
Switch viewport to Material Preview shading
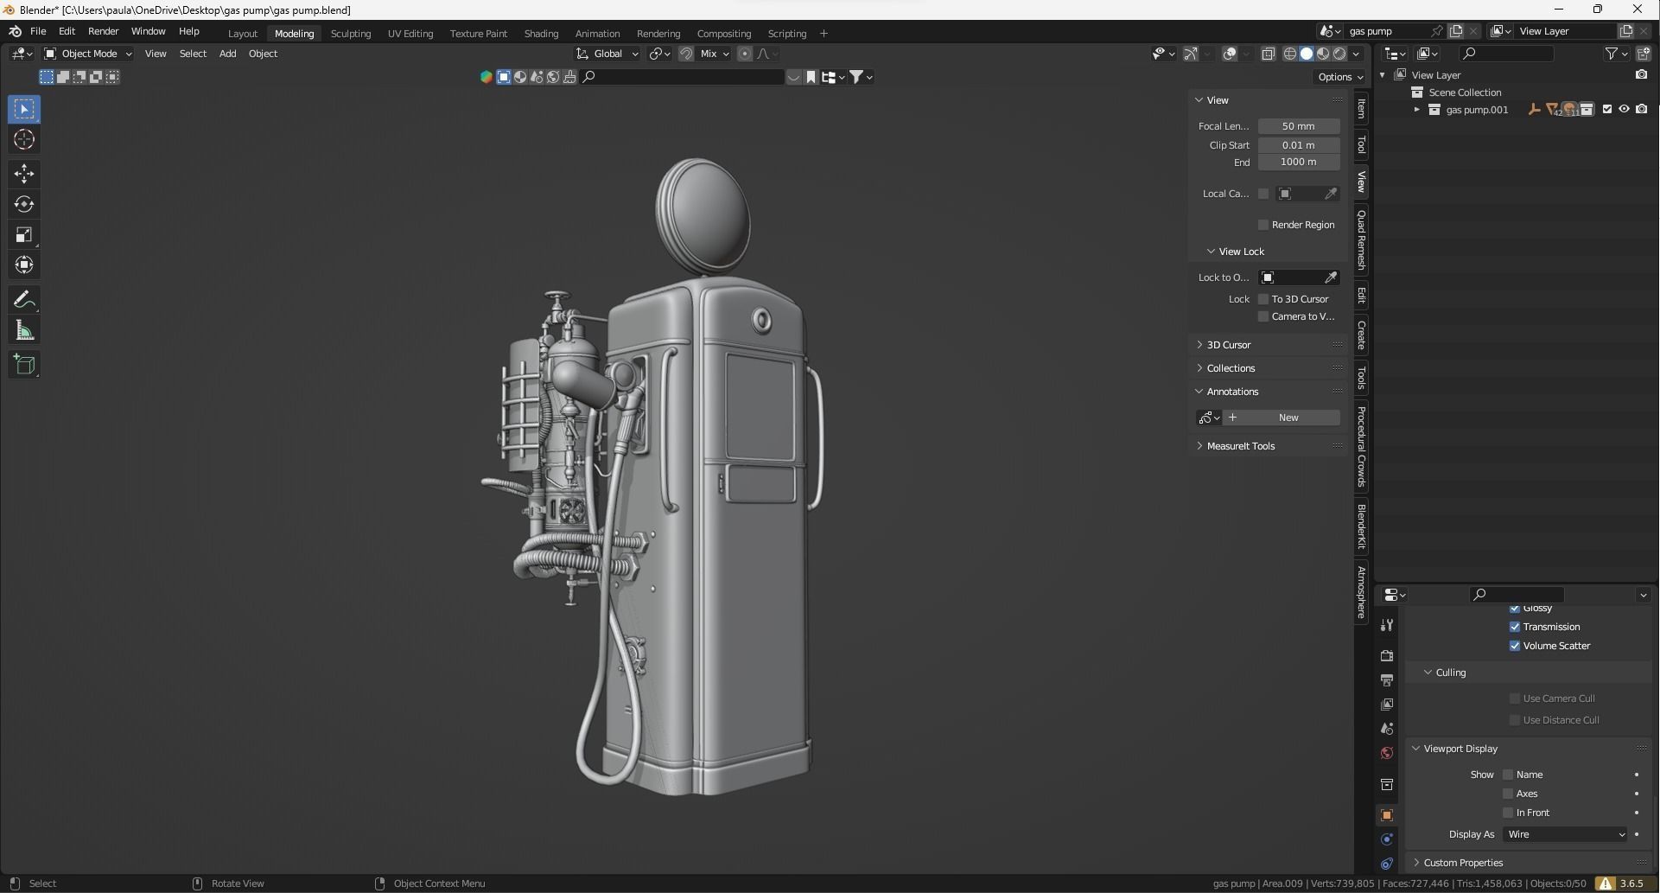click(x=1323, y=54)
